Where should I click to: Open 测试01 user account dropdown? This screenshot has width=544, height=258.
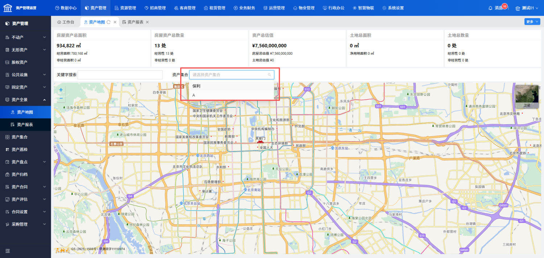tap(527, 8)
